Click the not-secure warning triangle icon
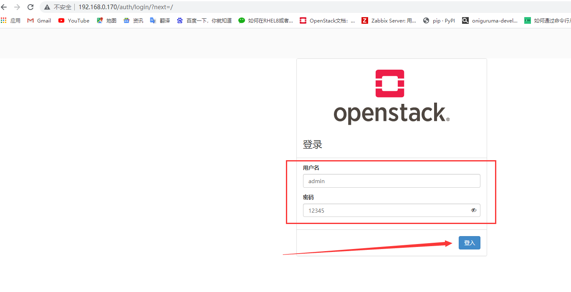This screenshot has width=571, height=292. pos(47,7)
